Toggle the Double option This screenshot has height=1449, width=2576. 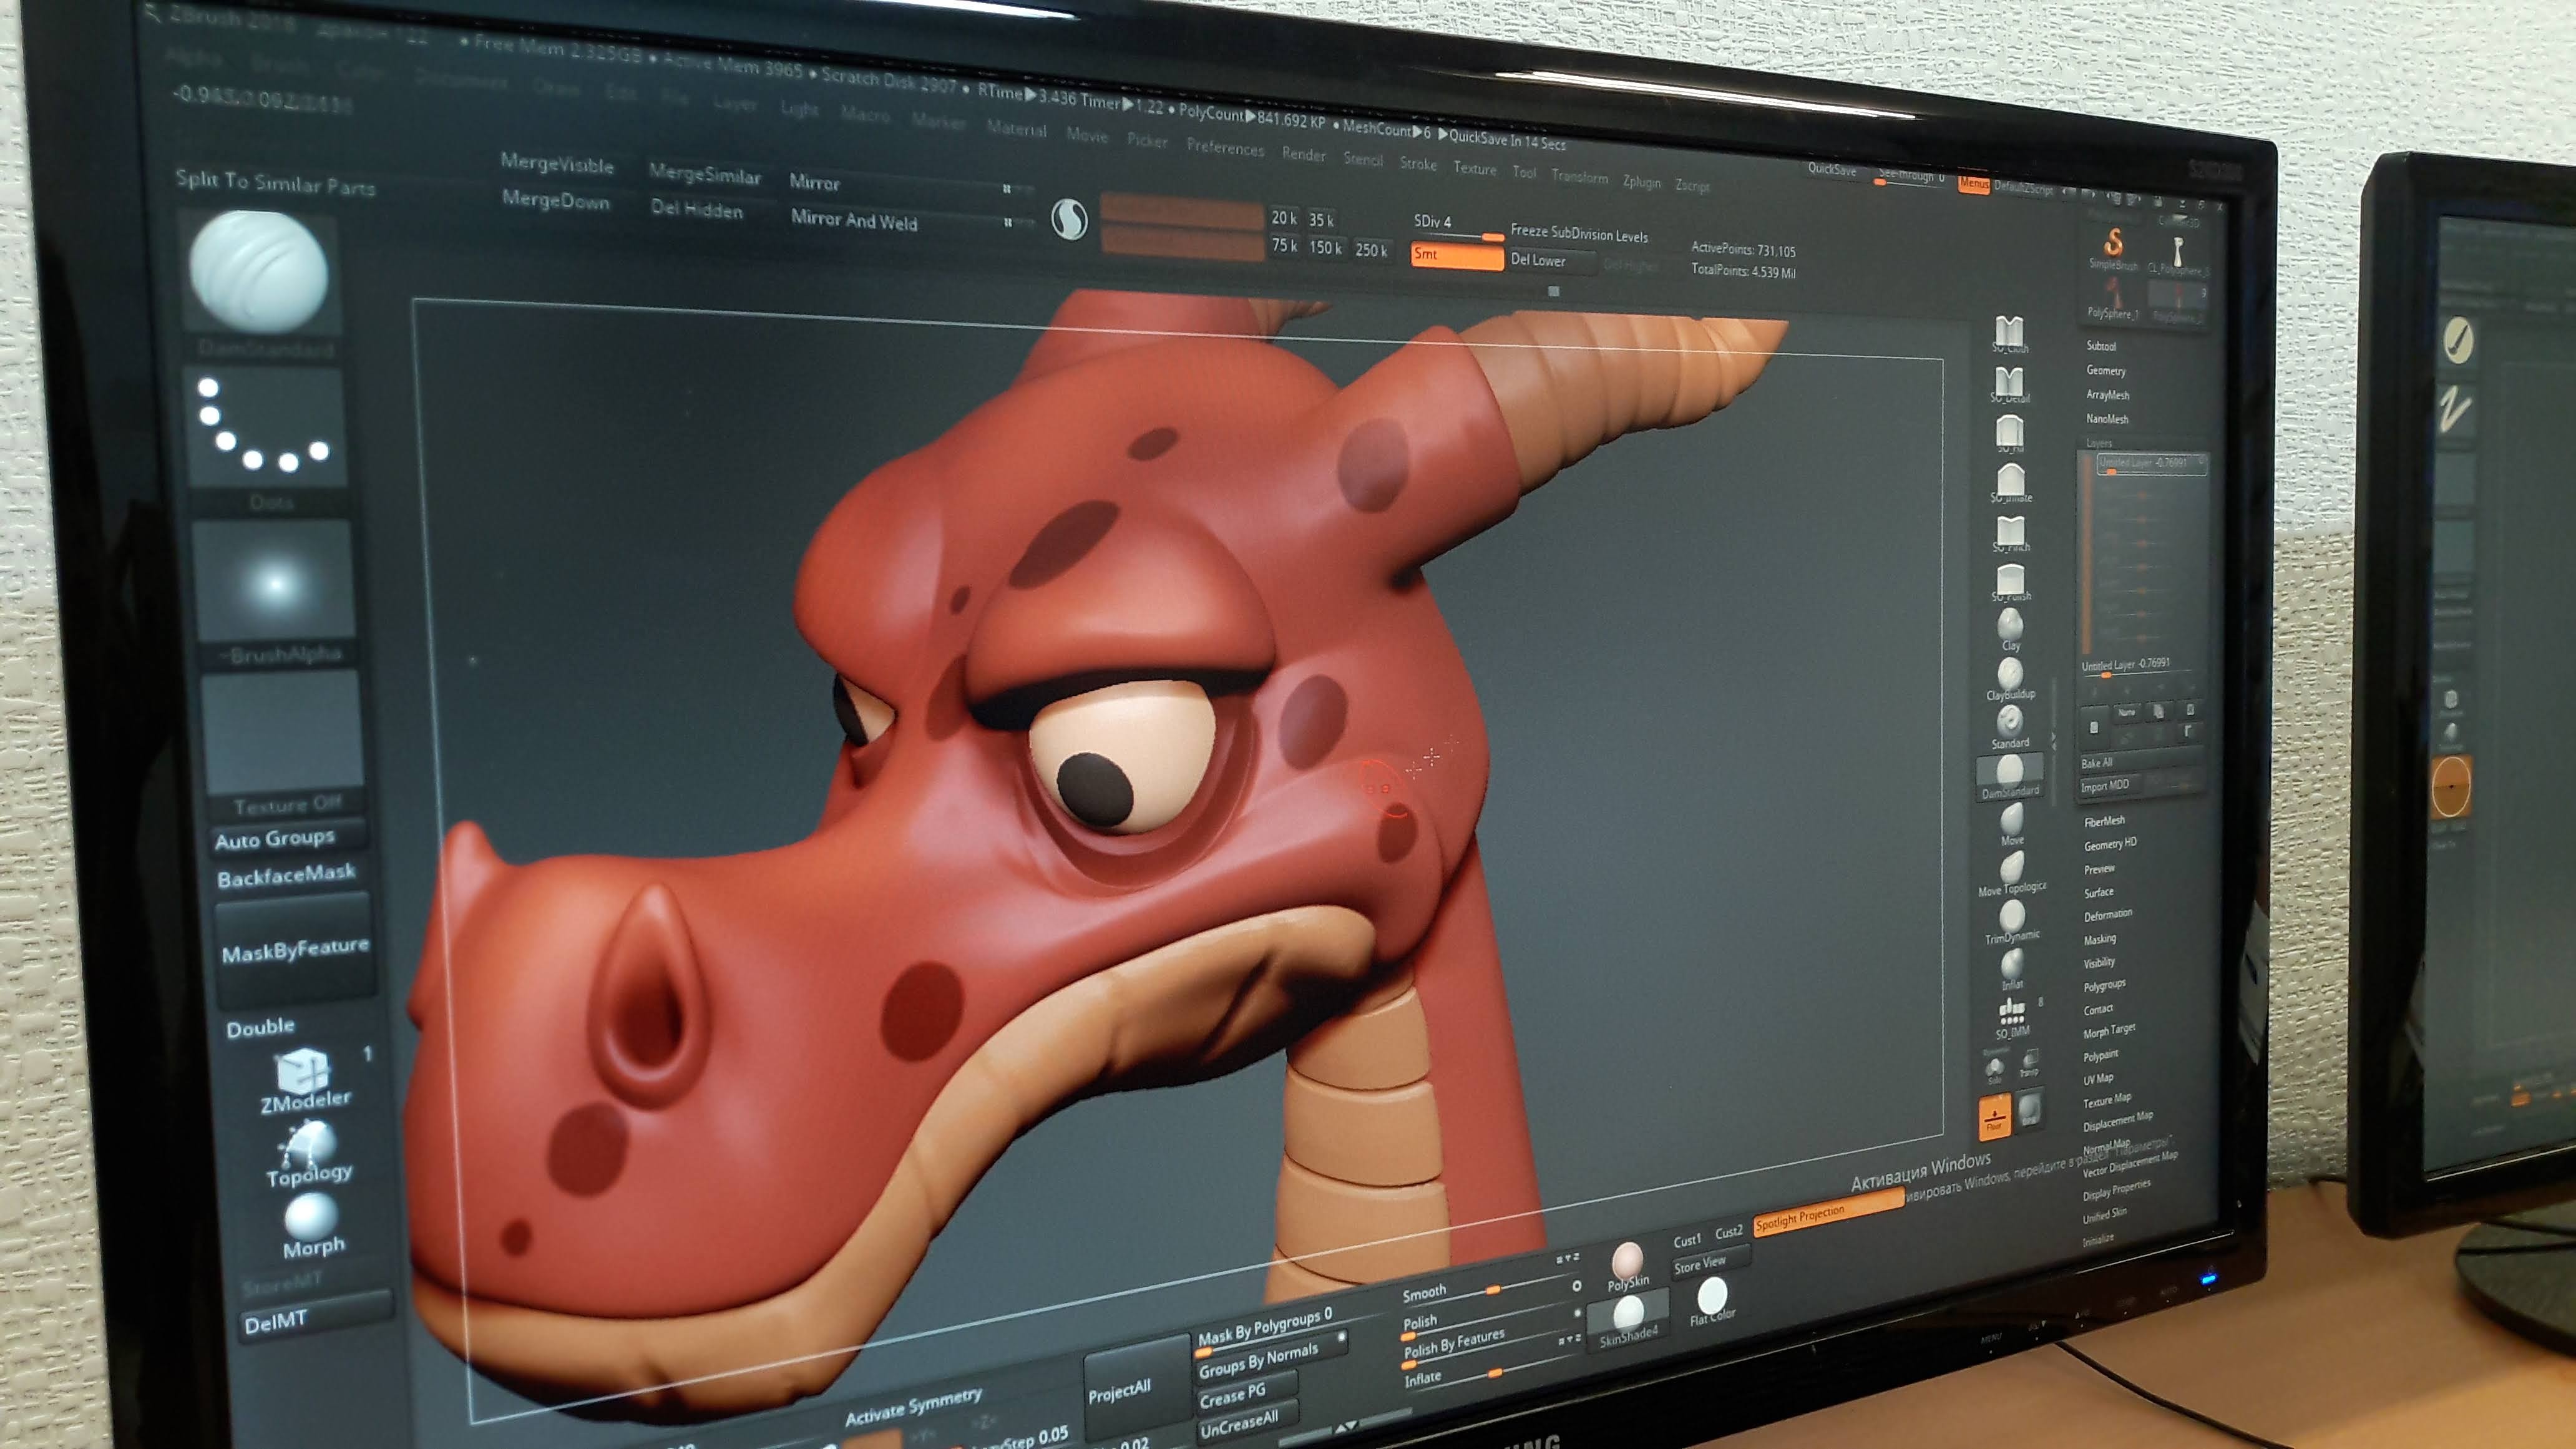[x=260, y=1028]
